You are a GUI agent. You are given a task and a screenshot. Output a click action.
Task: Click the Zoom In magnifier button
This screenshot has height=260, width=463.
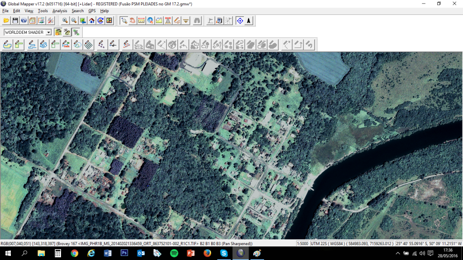pos(65,21)
